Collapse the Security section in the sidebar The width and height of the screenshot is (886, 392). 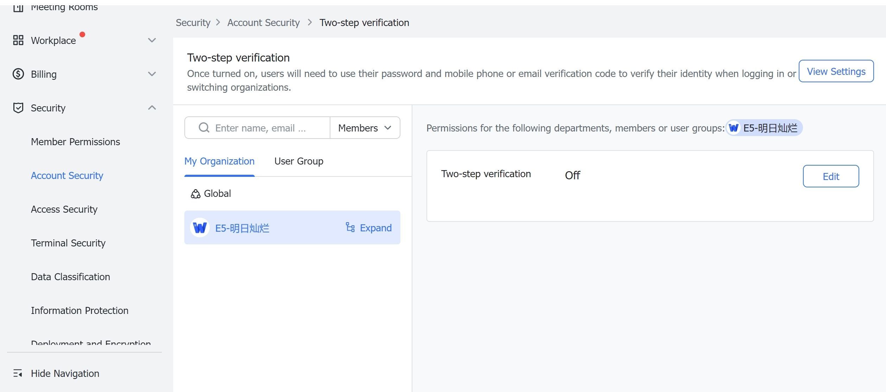[x=152, y=108]
